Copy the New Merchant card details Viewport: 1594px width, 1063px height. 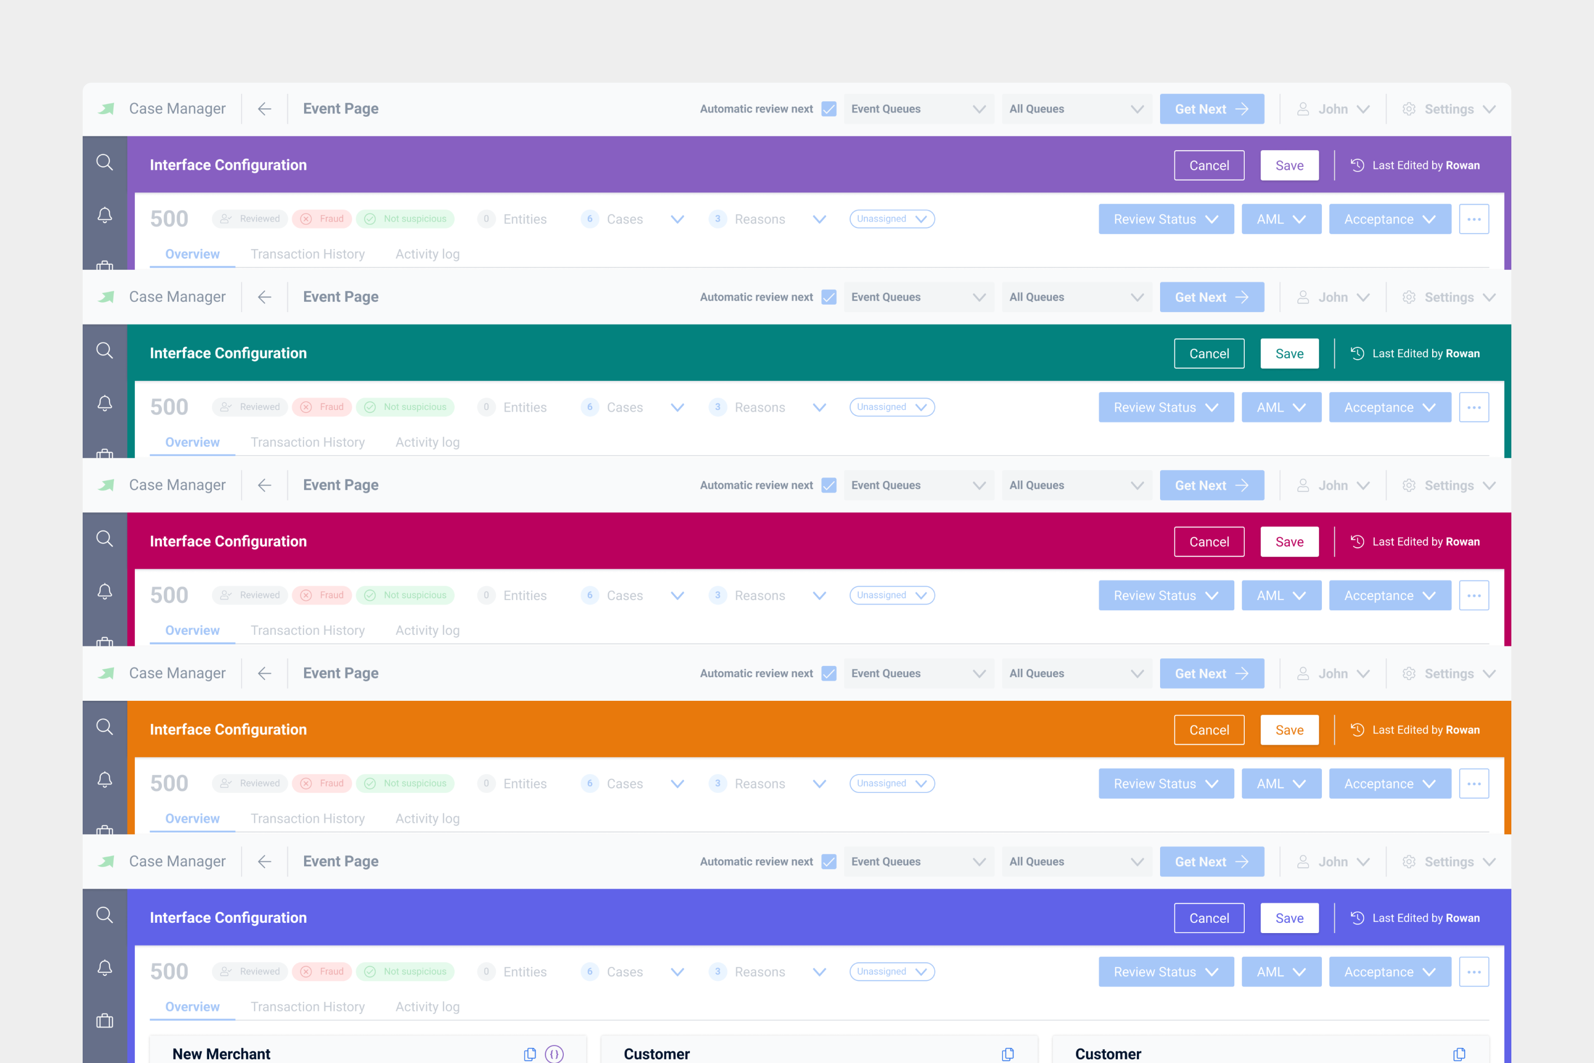(530, 1054)
